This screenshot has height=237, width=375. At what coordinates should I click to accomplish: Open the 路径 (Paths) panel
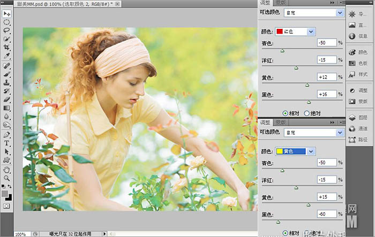[x=358, y=139]
